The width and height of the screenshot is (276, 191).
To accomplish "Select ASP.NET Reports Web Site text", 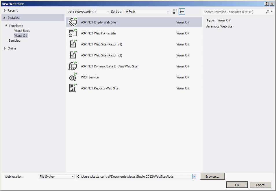I will tap(100, 88).
